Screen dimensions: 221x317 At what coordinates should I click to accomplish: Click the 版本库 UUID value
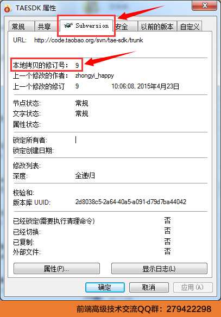click(x=131, y=202)
